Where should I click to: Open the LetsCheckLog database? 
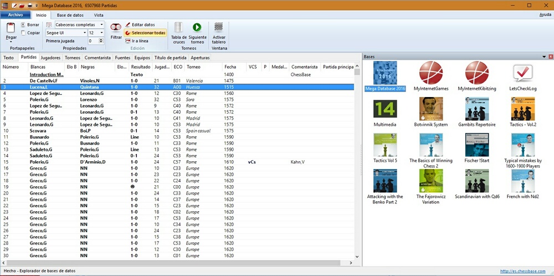coord(523,73)
